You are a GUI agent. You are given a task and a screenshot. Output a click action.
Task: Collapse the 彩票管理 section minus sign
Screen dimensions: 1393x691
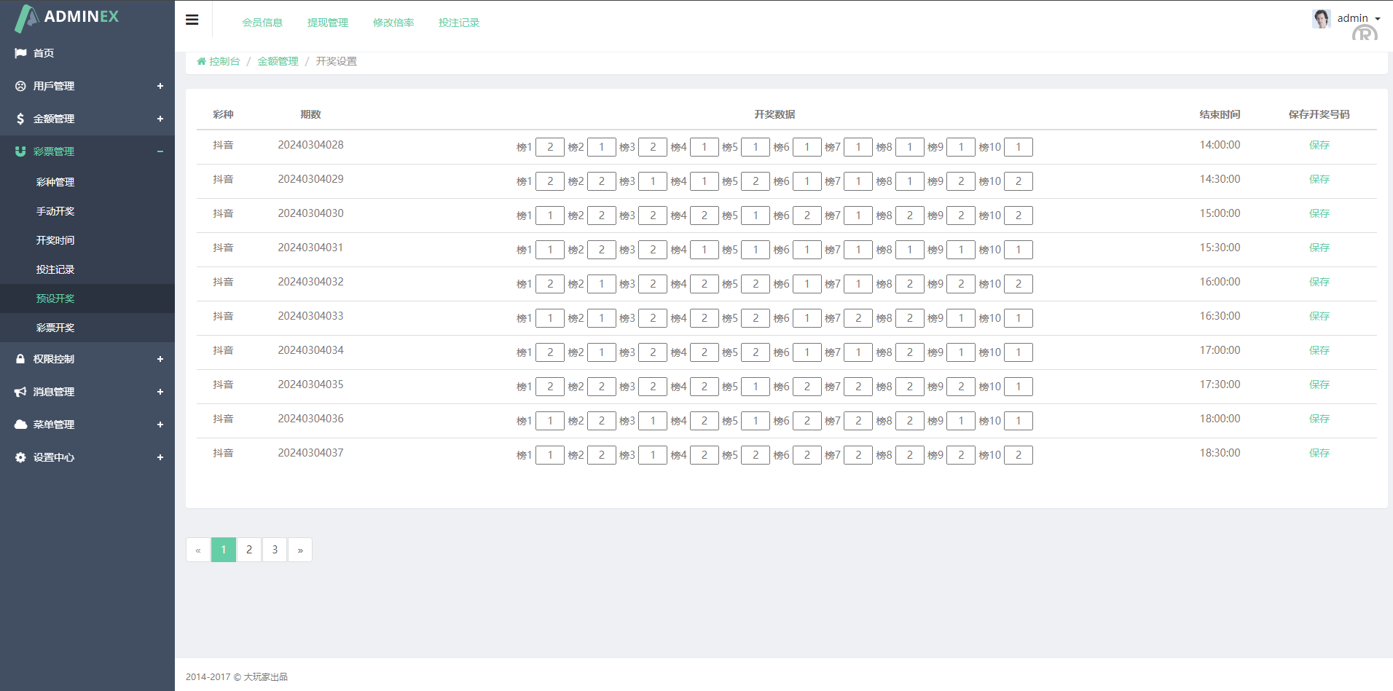(x=160, y=151)
